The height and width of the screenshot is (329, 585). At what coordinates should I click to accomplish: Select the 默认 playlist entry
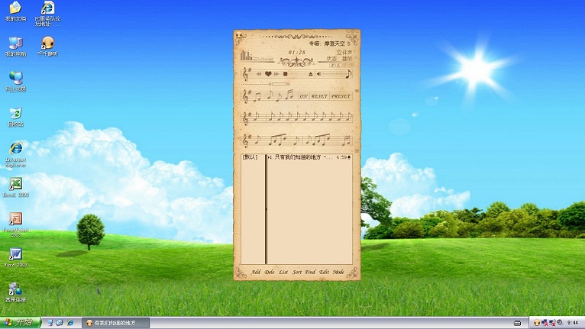(250, 157)
